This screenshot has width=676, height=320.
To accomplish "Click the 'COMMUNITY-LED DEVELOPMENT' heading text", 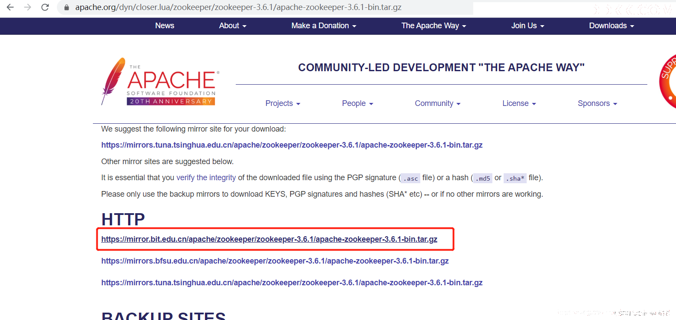I will (441, 68).
